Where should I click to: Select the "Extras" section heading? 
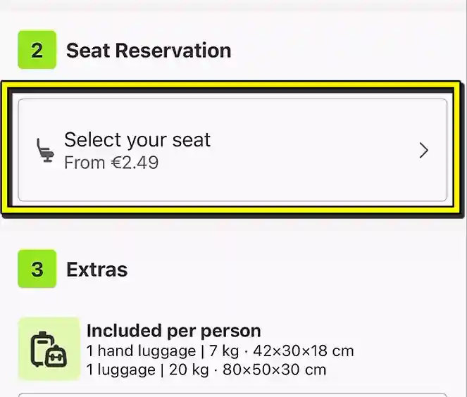click(97, 270)
